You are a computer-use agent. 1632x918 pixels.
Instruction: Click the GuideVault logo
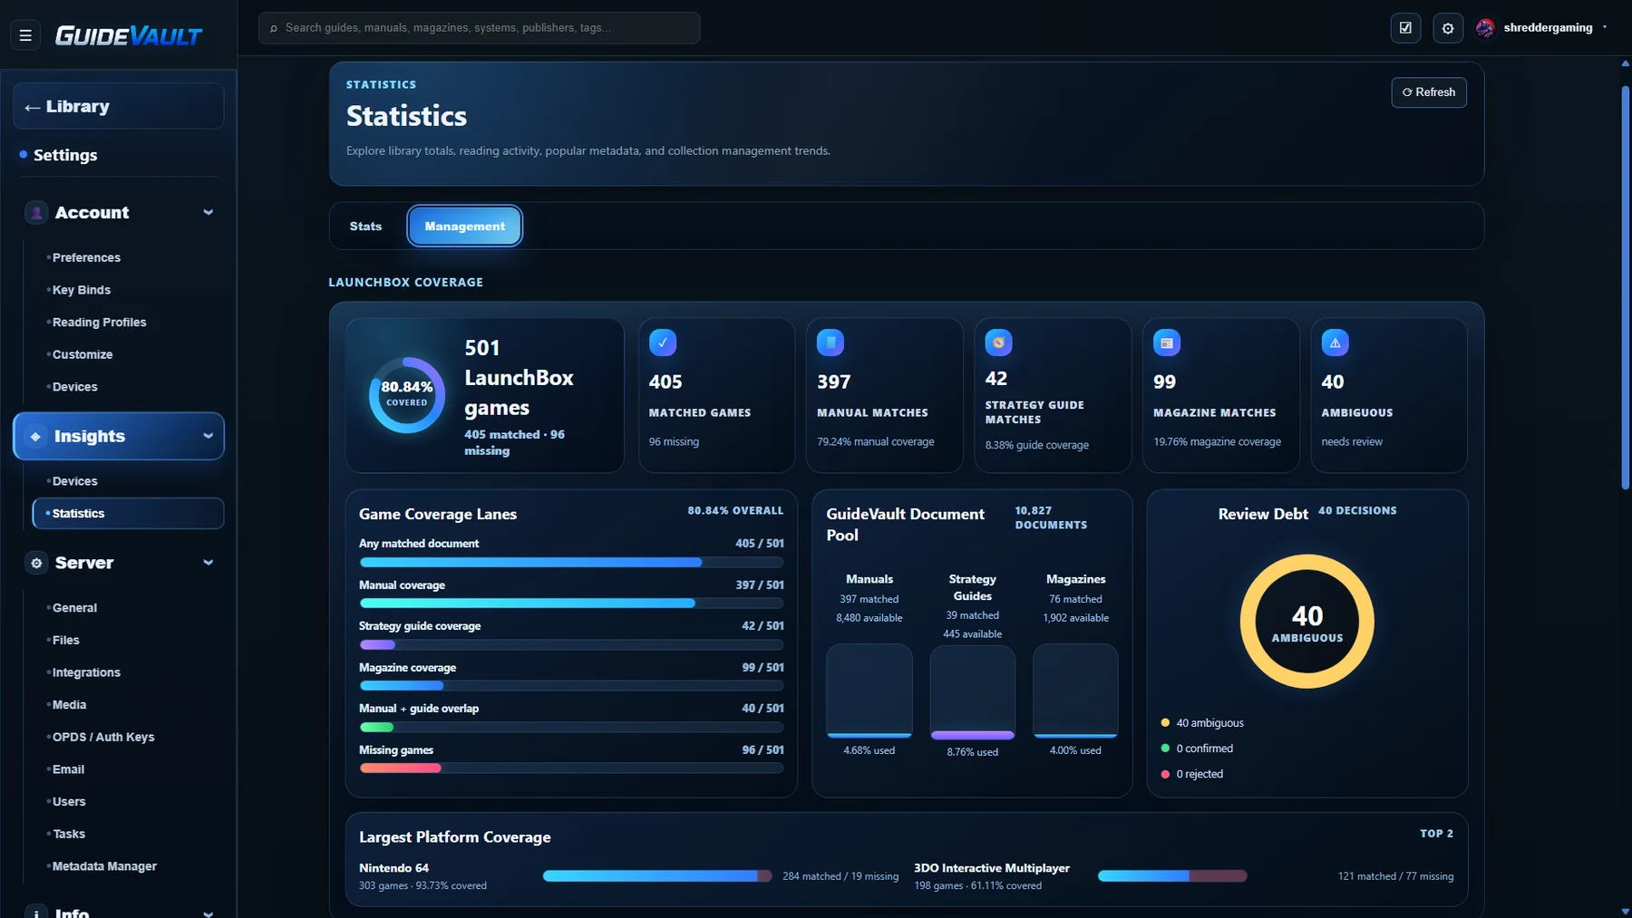click(129, 35)
